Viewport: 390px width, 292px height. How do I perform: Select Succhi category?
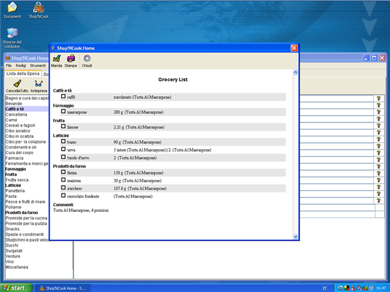(x=12, y=245)
